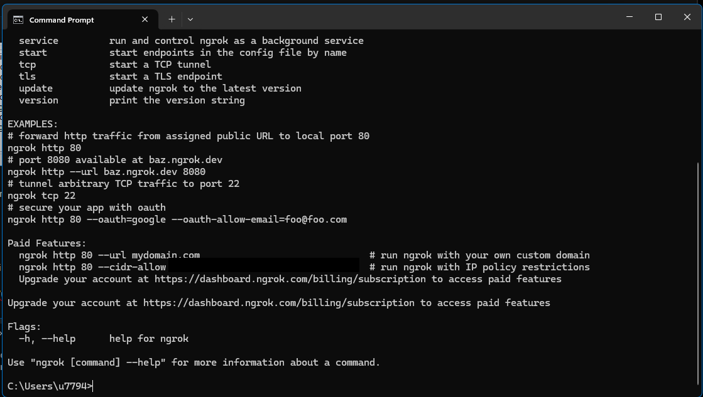Click '# port 8080 available at baz.ngrok.dev' comment
703x397 pixels.
[x=115, y=160]
